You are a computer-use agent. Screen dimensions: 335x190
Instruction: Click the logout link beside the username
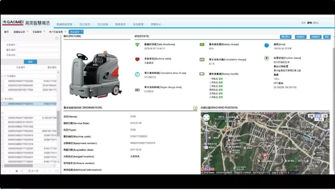point(316,23)
